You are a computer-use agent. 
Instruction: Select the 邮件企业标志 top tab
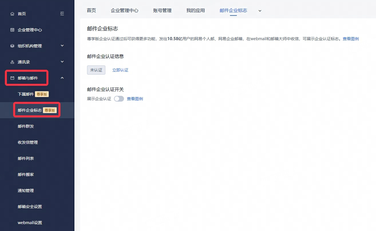pos(233,10)
